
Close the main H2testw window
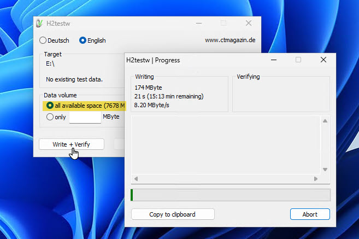click(x=249, y=23)
